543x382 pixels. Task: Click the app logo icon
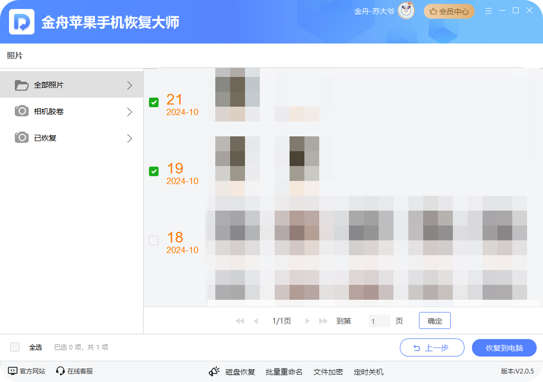tap(22, 22)
